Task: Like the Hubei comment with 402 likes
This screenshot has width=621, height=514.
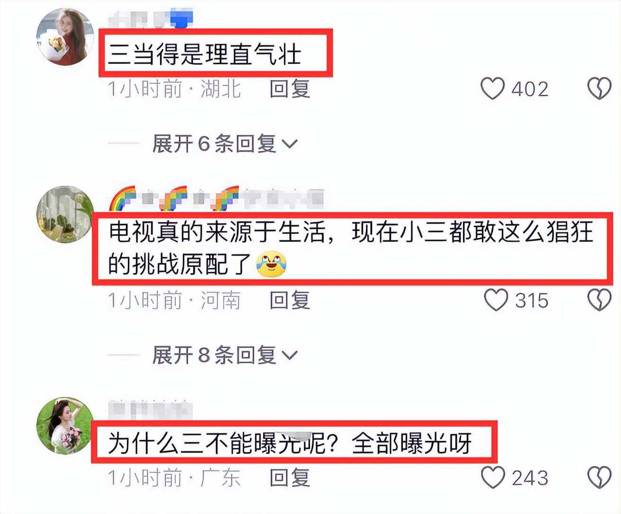Action: (493, 89)
